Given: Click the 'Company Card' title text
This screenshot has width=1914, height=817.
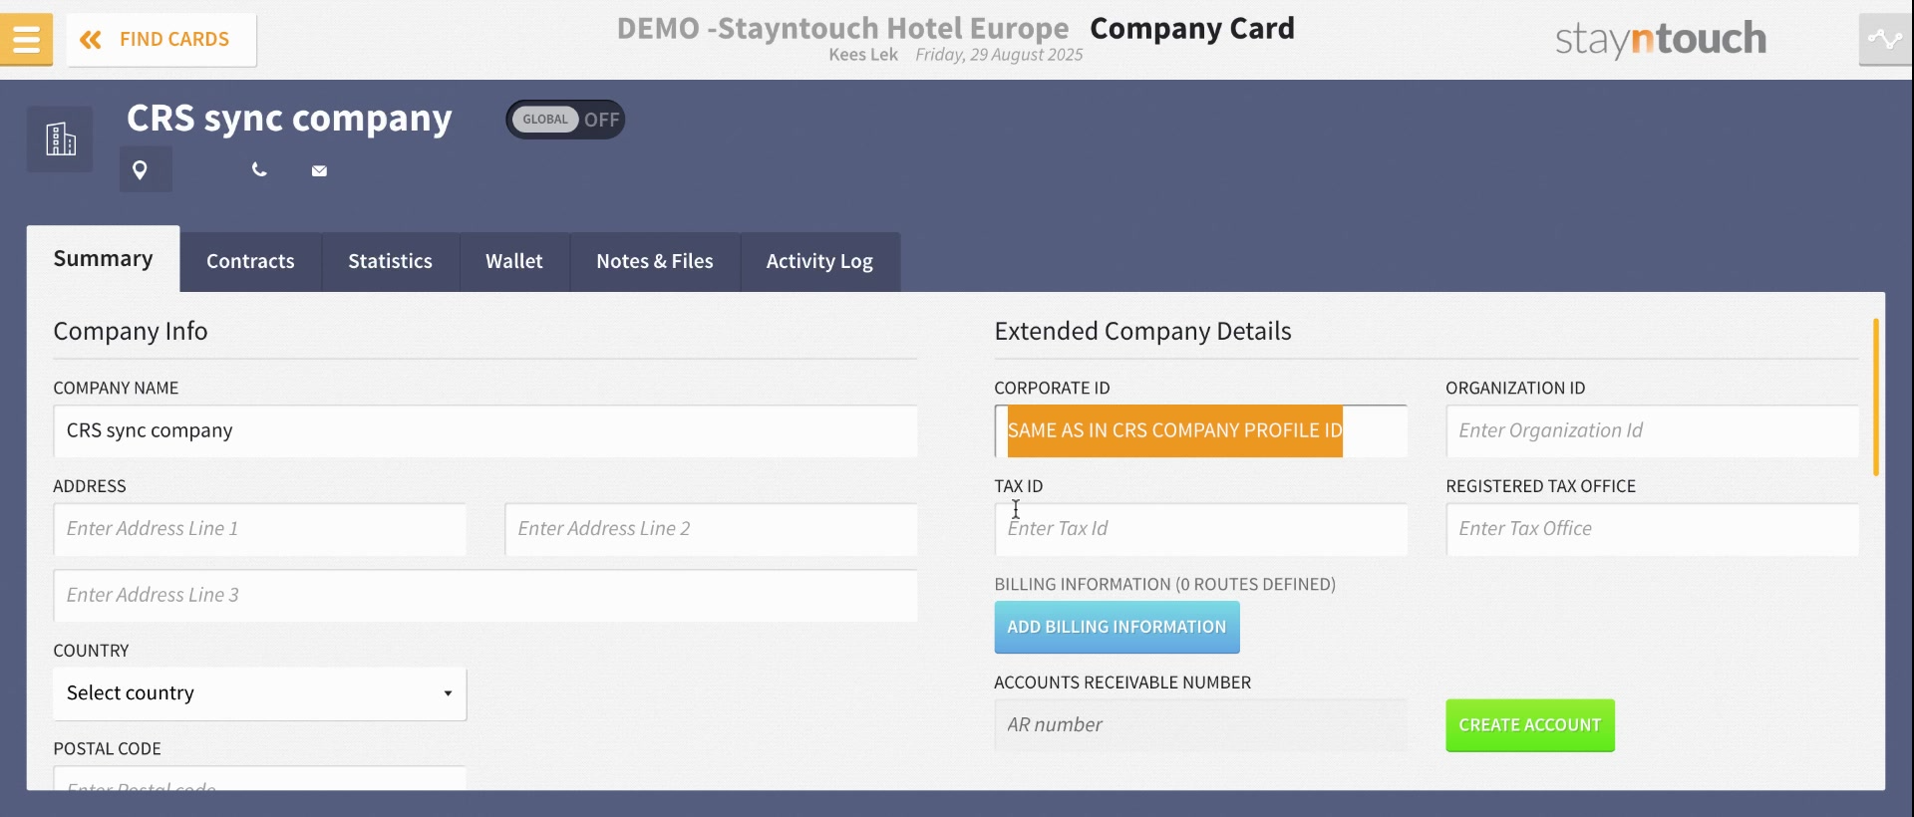Looking at the screenshot, I should tap(1192, 28).
